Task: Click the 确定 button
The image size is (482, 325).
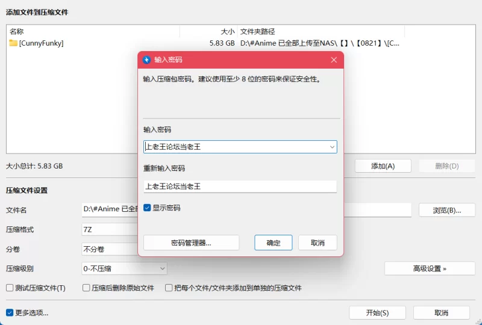Action: 274,243
